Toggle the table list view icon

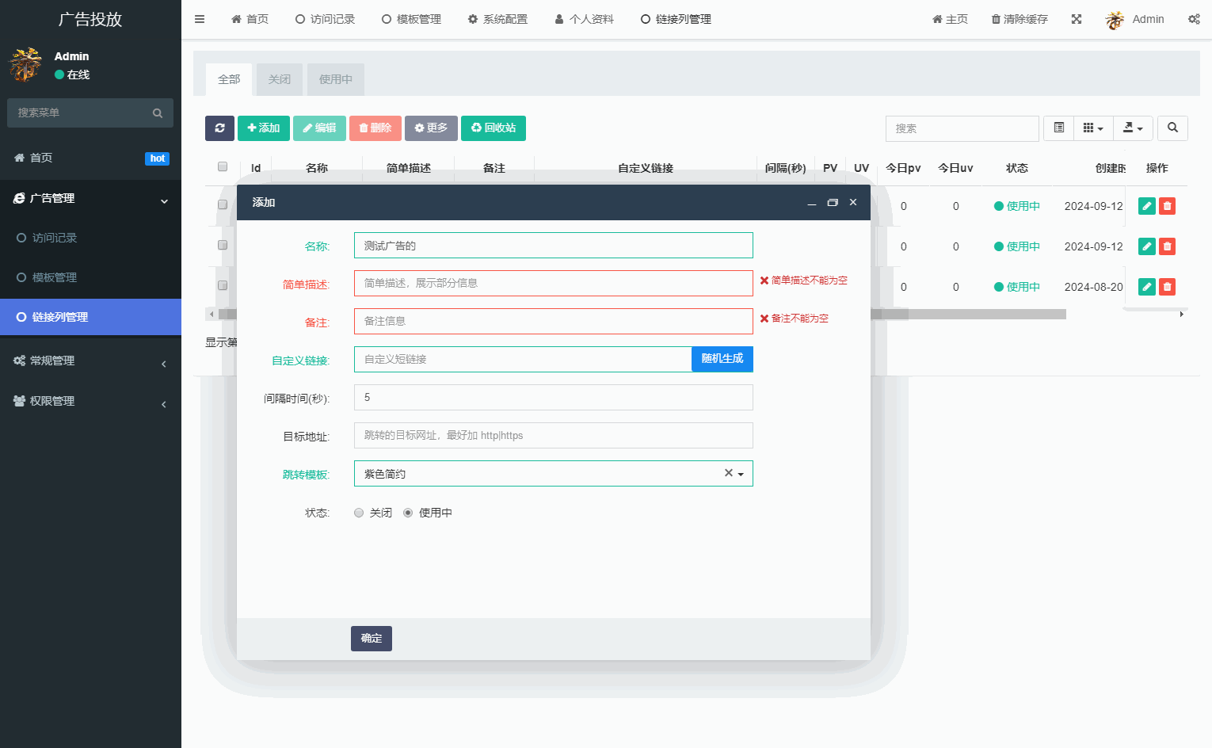point(1058,128)
